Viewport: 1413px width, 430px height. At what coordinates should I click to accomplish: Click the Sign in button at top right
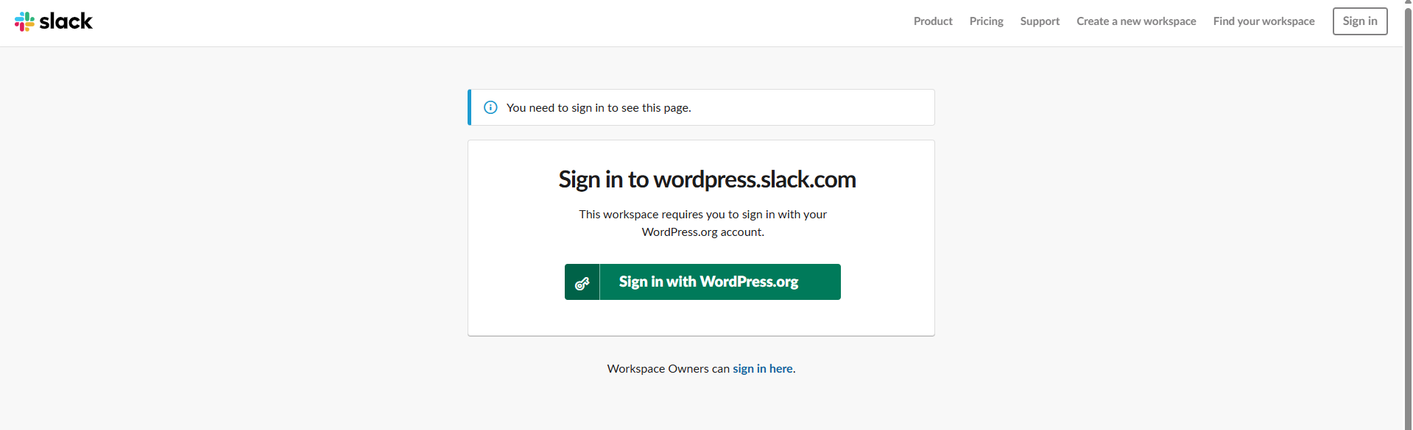[x=1359, y=21]
